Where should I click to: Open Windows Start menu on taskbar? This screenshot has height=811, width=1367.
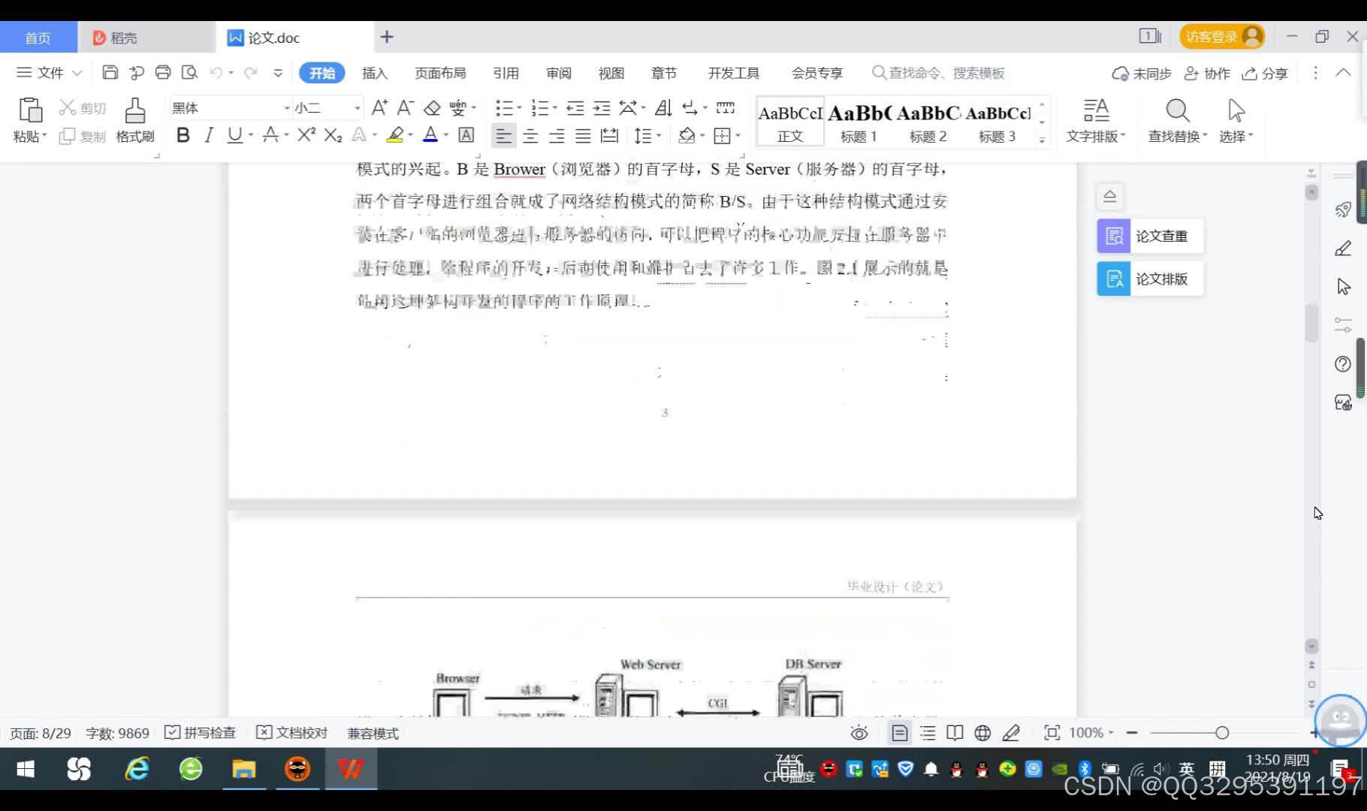pyautogui.click(x=26, y=769)
